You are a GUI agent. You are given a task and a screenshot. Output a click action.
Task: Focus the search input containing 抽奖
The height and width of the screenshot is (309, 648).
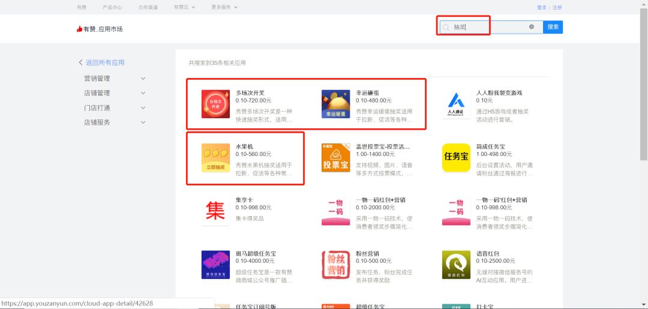coord(491,27)
